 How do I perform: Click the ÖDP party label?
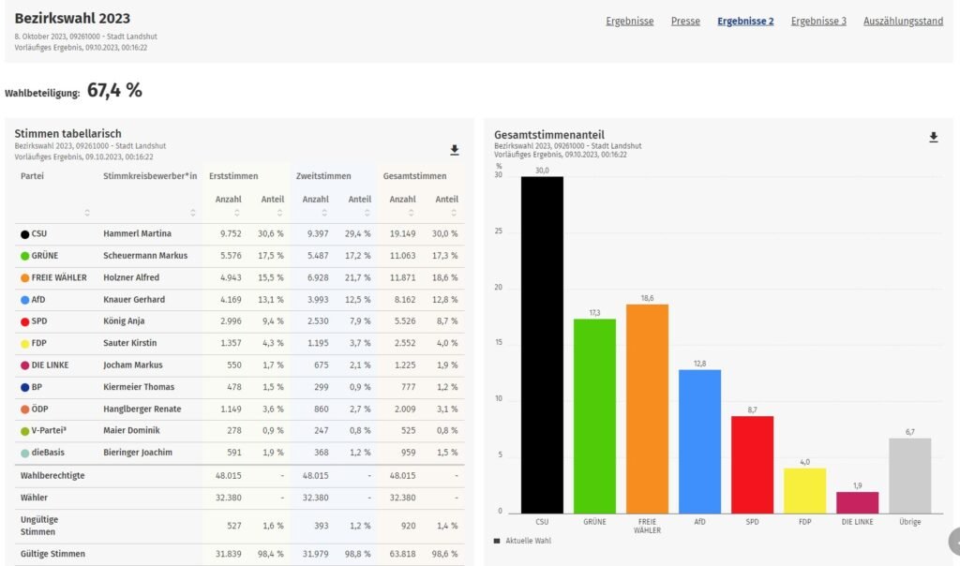[39, 410]
